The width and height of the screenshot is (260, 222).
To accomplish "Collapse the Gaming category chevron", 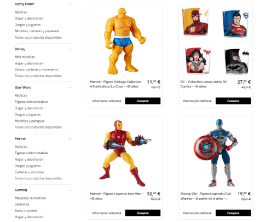I will click(x=70, y=190).
